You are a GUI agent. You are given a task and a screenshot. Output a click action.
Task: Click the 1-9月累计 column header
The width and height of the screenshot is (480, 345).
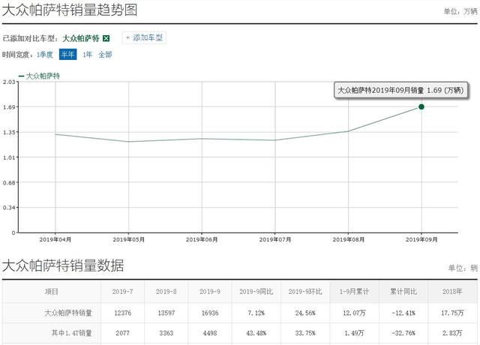pyautogui.click(x=354, y=292)
